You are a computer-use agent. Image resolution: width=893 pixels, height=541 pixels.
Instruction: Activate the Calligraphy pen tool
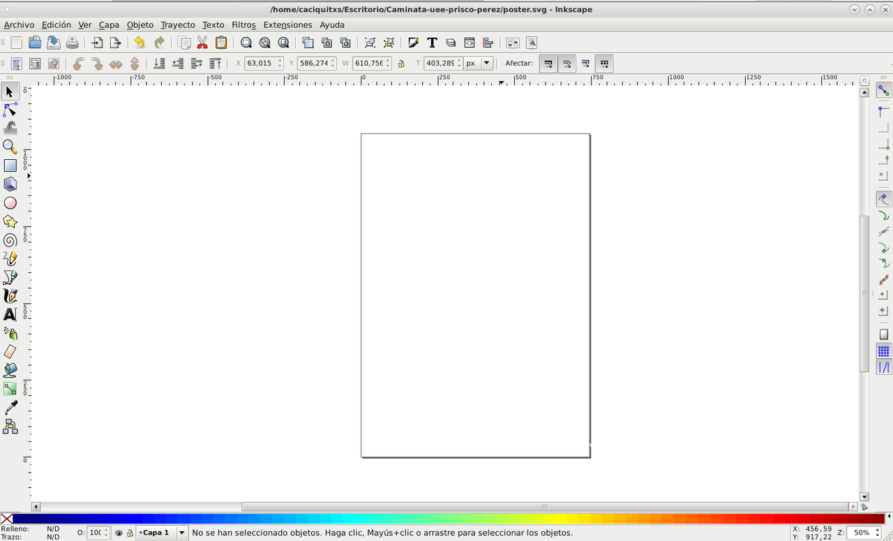click(x=10, y=295)
